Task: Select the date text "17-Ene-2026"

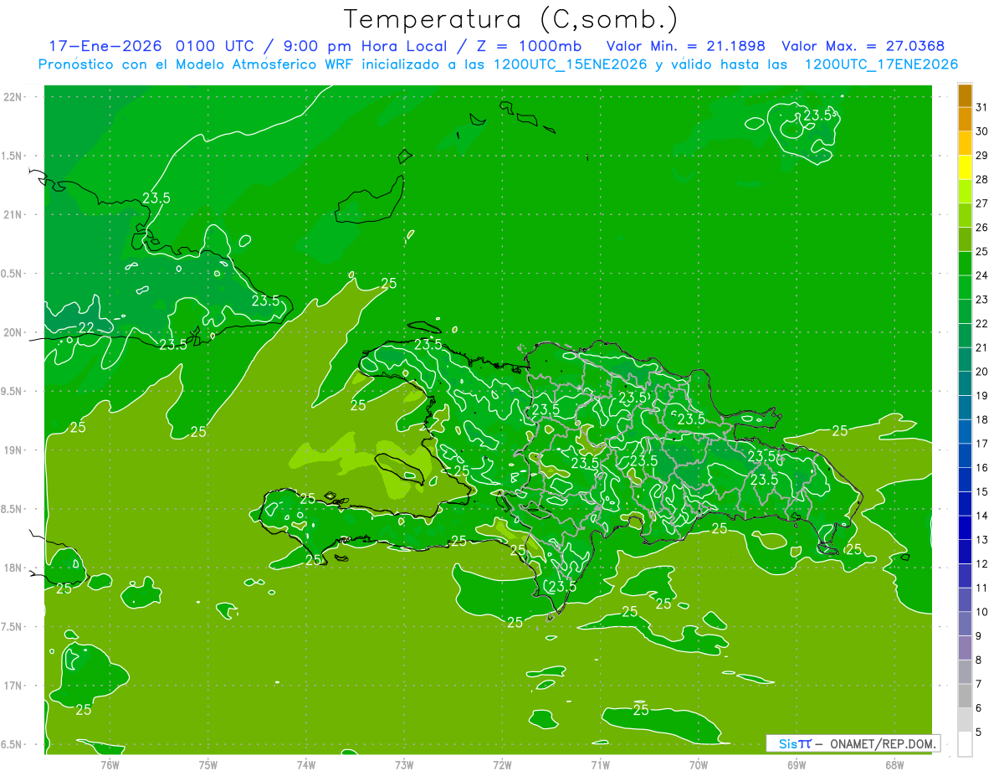Action: 105,46
